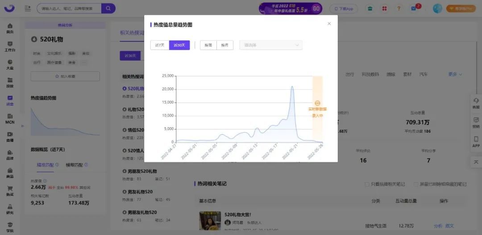Image resolution: width=482 pixels, height=235 pixels.
Task: Click the help question mark icon
Action: pyautogui.click(x=399, y=8)
